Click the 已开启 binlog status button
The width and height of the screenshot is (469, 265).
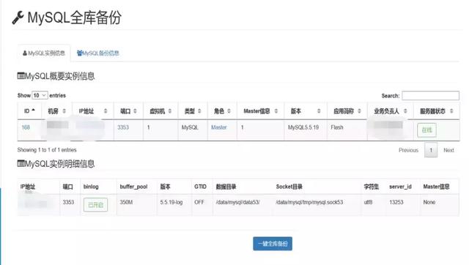[95, 205]
